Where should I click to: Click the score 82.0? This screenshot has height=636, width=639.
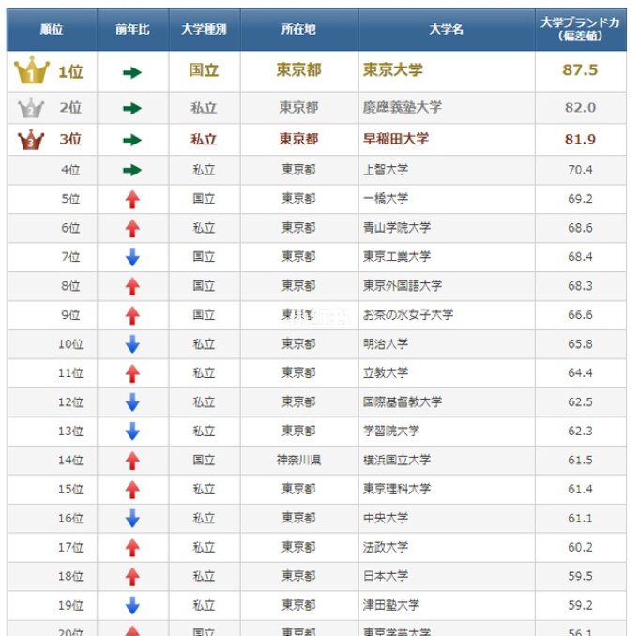pyautogui.click(x=580, y=108)
